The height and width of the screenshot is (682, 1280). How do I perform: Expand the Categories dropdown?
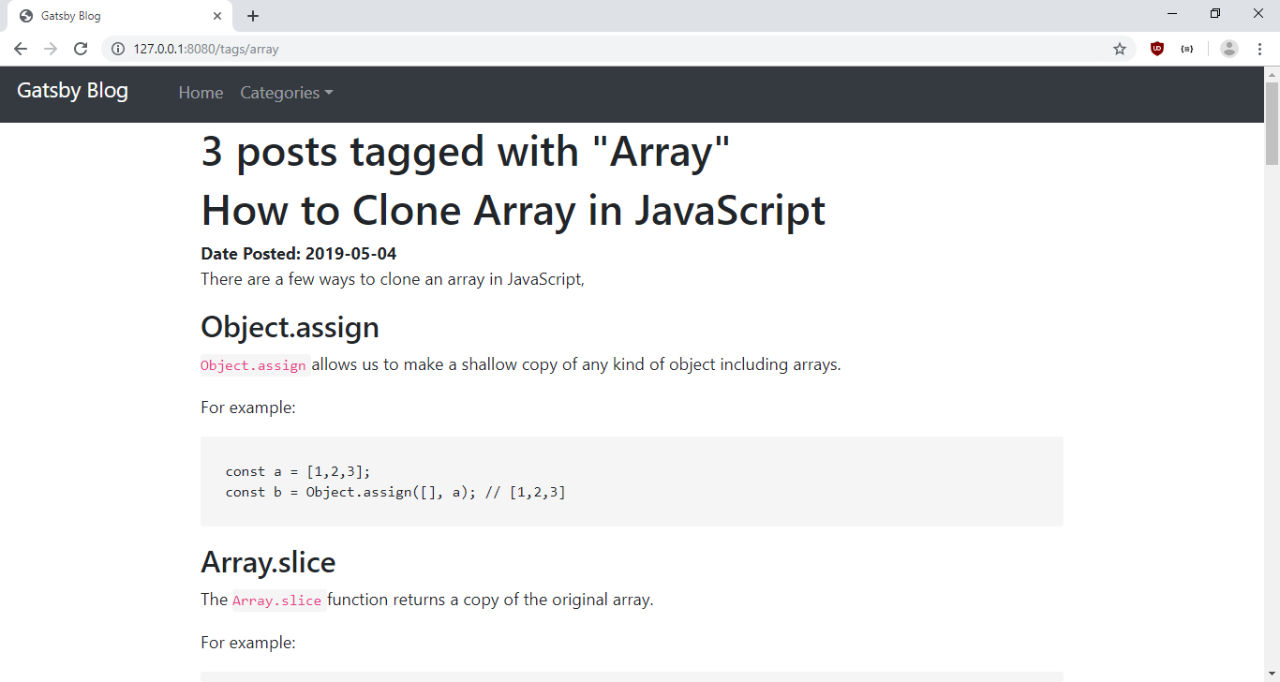tap(287, 93)
